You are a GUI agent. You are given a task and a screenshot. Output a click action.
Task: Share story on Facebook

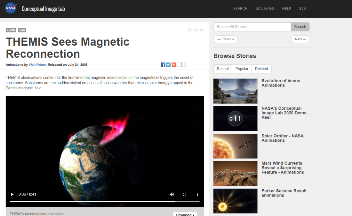[x=163, y=65]
